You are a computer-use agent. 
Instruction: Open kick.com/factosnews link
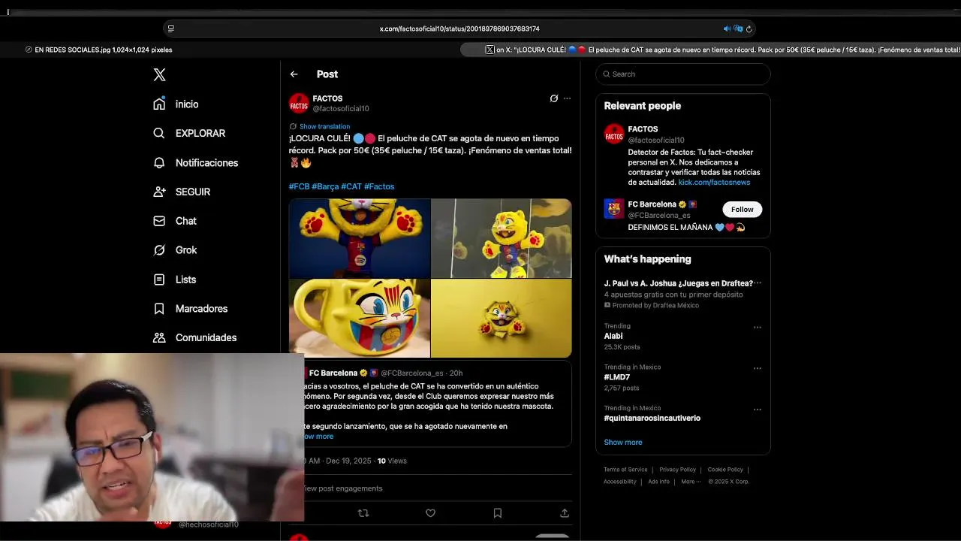click(714, 182)
